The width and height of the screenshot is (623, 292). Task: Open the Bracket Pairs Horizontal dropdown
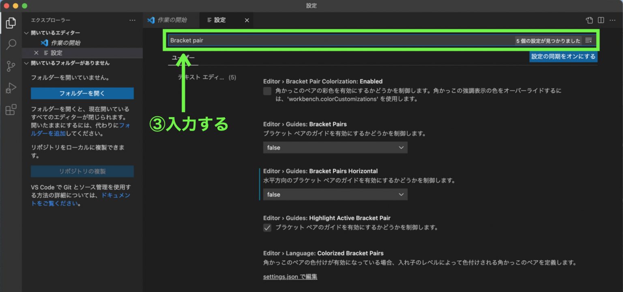click(335, 194)
